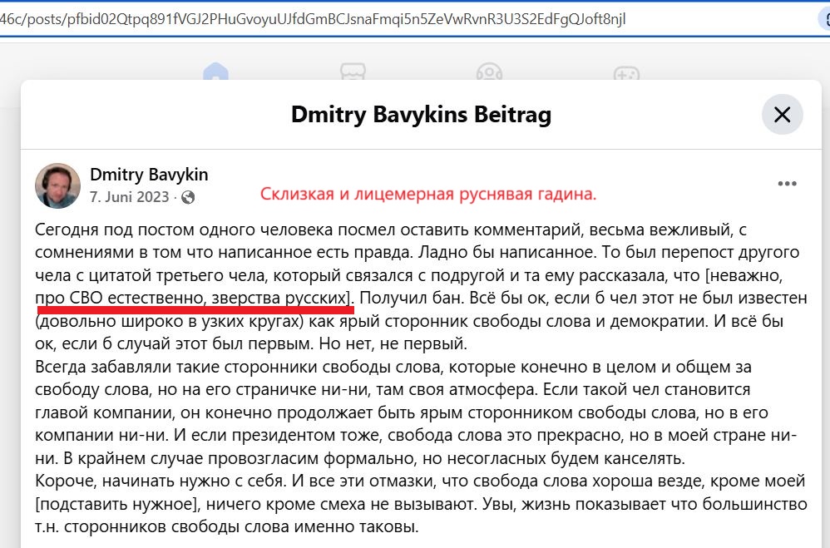Click the line 'т.н. сторонников свободы слова именно таковы.'
The width and height of the screenshot is (830, 548).
tap(226, 527)
